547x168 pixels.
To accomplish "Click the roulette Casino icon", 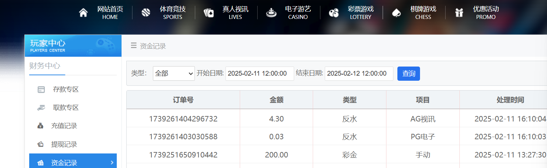I will tap(271, 13).
